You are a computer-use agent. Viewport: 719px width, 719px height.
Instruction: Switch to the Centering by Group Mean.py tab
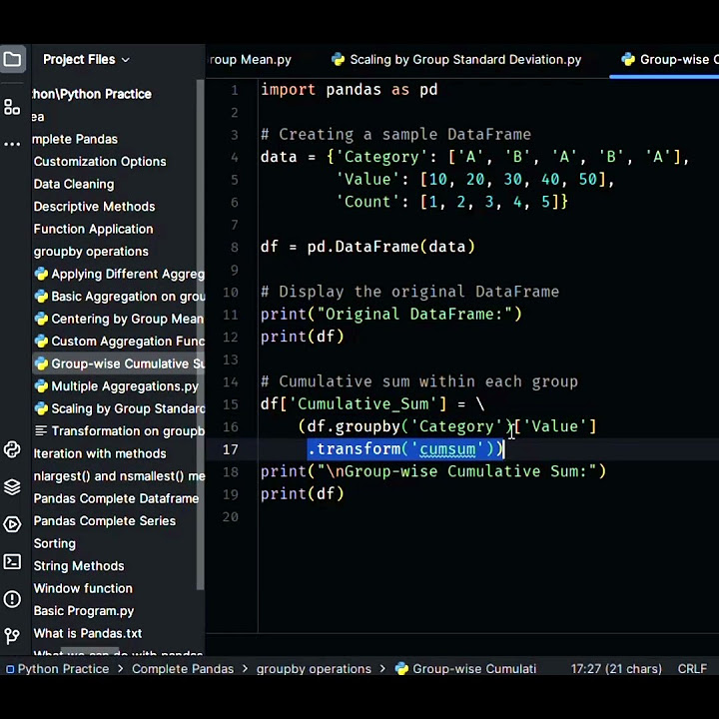[x=250, y=60]
